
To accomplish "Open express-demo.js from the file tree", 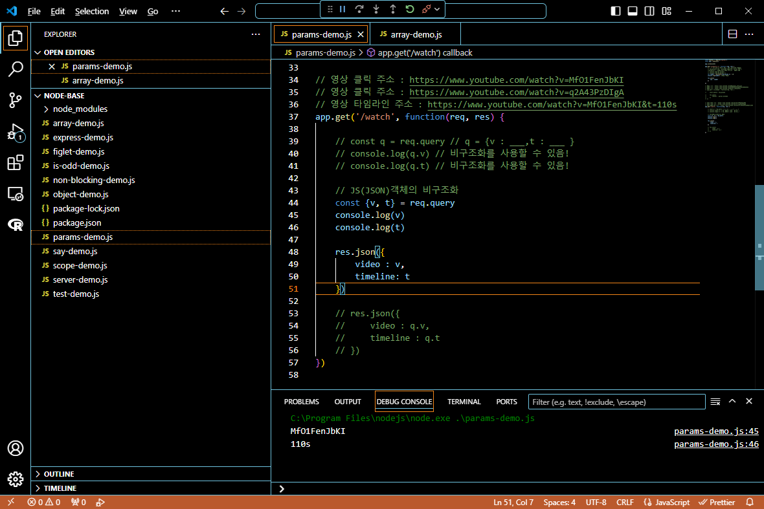I will pos(151,137).
